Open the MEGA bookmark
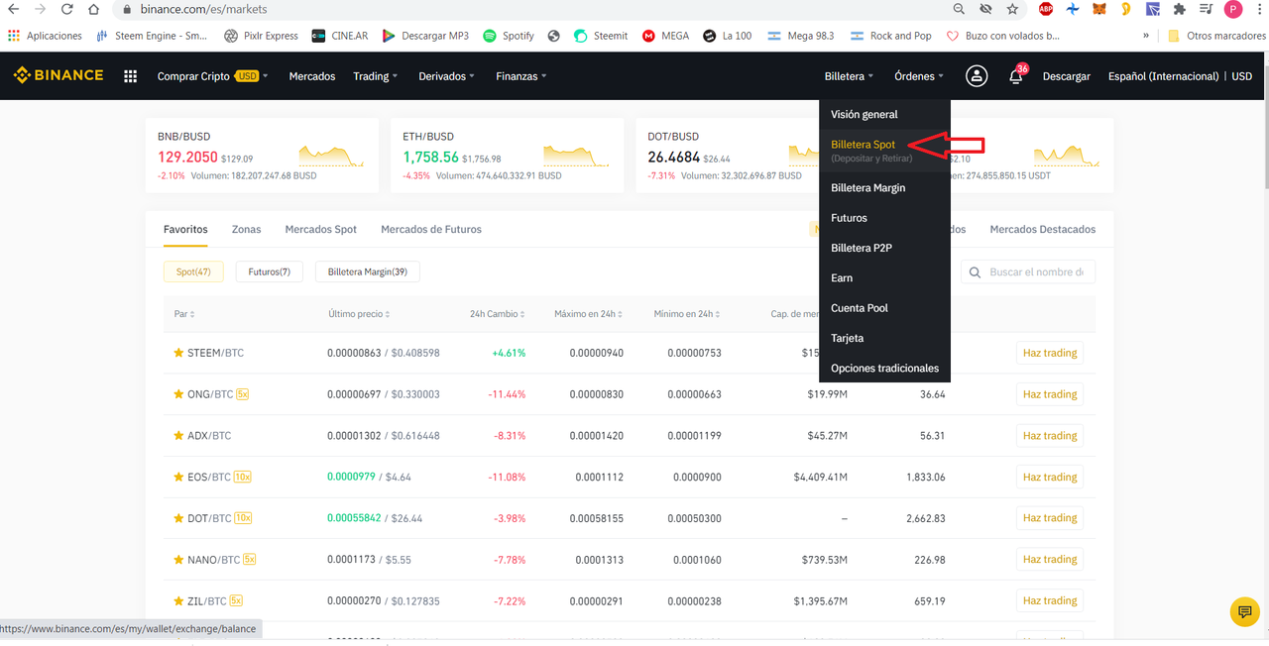 click(x=665, y=36)
